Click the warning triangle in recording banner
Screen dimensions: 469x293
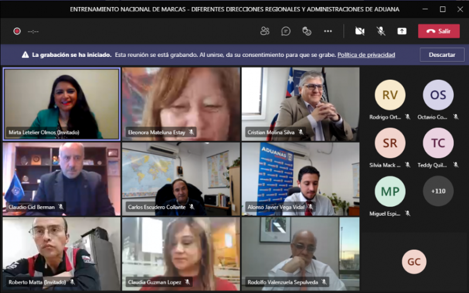click(25, 54)
